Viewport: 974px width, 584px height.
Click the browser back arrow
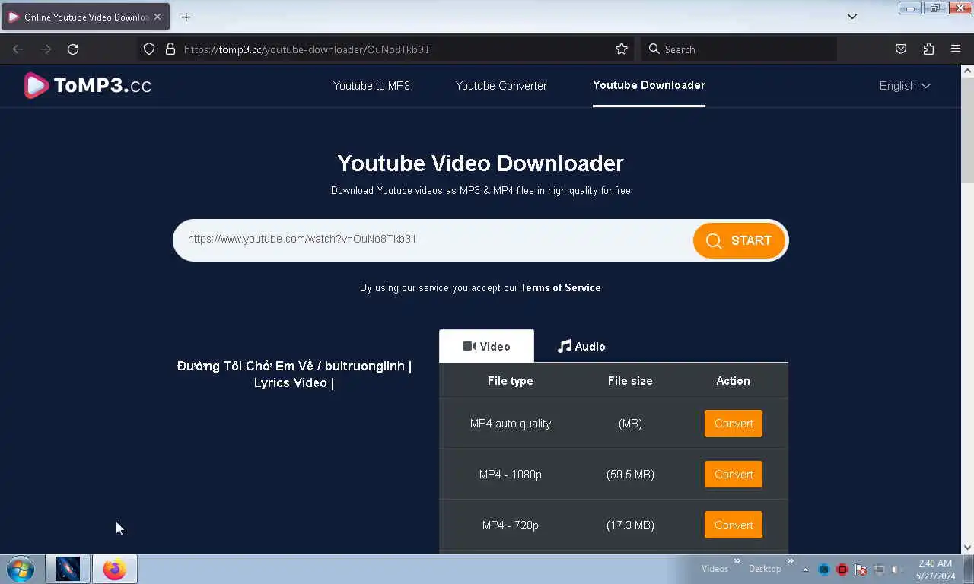(18, 49)
